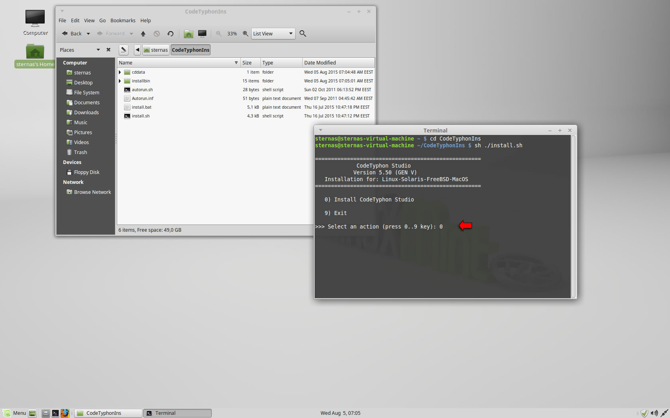Viewport: 670px width, 418px height.
Task: Select the install.sh script
Action: [141, 116]
